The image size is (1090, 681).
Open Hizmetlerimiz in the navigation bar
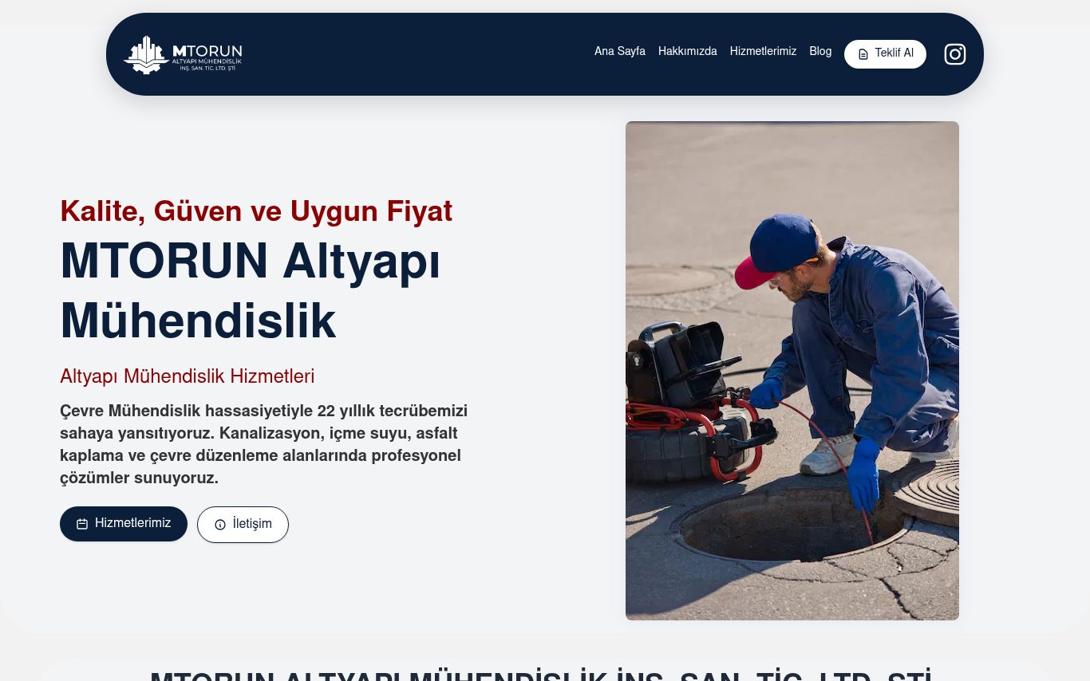[x=763, y=52]
